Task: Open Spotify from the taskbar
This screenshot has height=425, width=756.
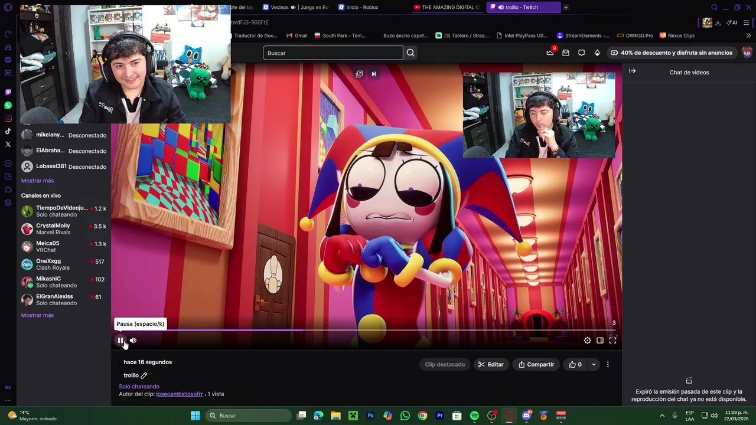Action: pyautogui.click(x=474, y=416)
